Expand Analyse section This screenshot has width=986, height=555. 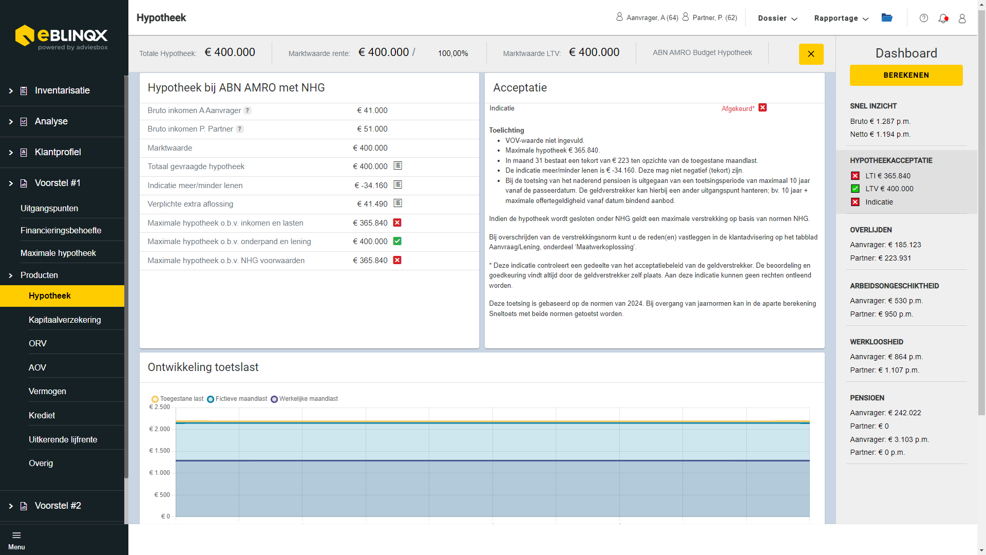(11, 122)
